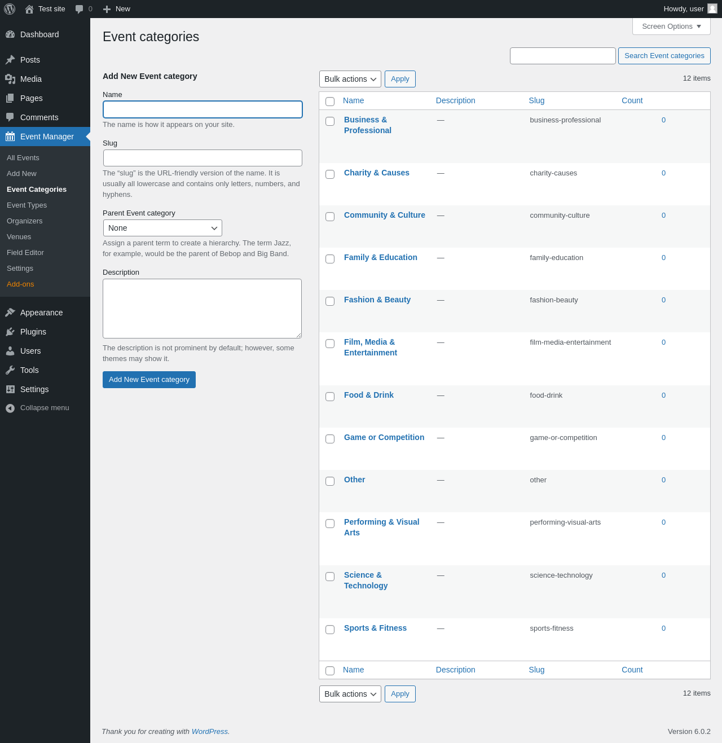
Task: Check the Performing & Visual Arts checkbox
Action: [330, 524]
